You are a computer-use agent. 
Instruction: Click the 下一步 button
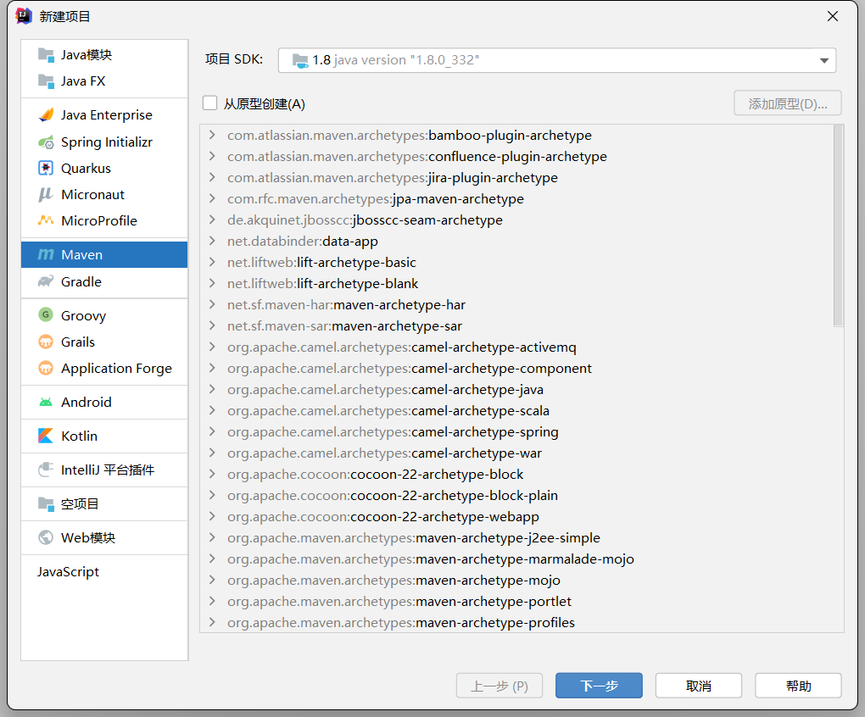[x=599, y=686]
